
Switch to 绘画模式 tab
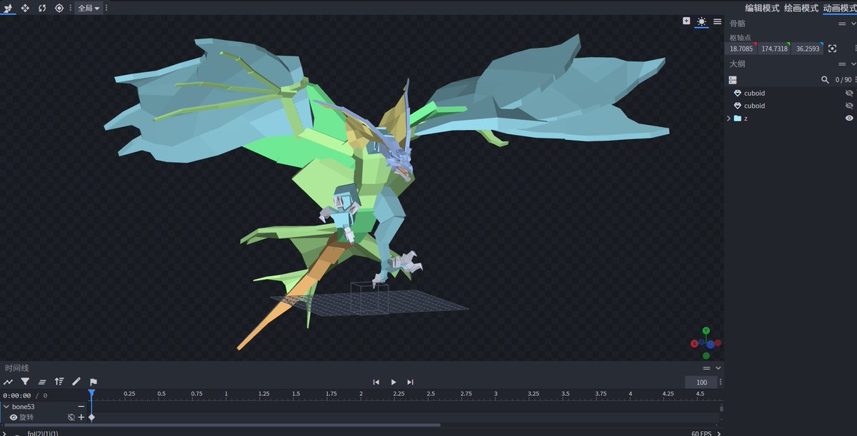[801, 8]
